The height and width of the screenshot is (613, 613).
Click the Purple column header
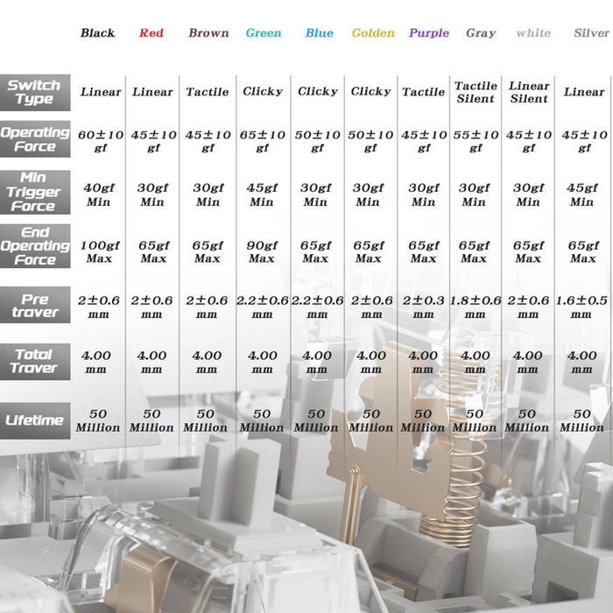click(429, 33)
